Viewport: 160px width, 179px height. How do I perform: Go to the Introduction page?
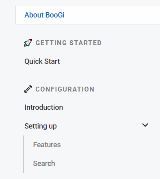point(44,107)
